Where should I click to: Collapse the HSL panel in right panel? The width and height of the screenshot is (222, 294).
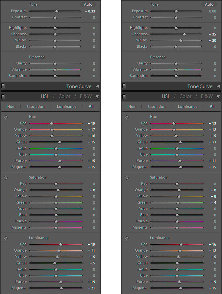point(218,97)
